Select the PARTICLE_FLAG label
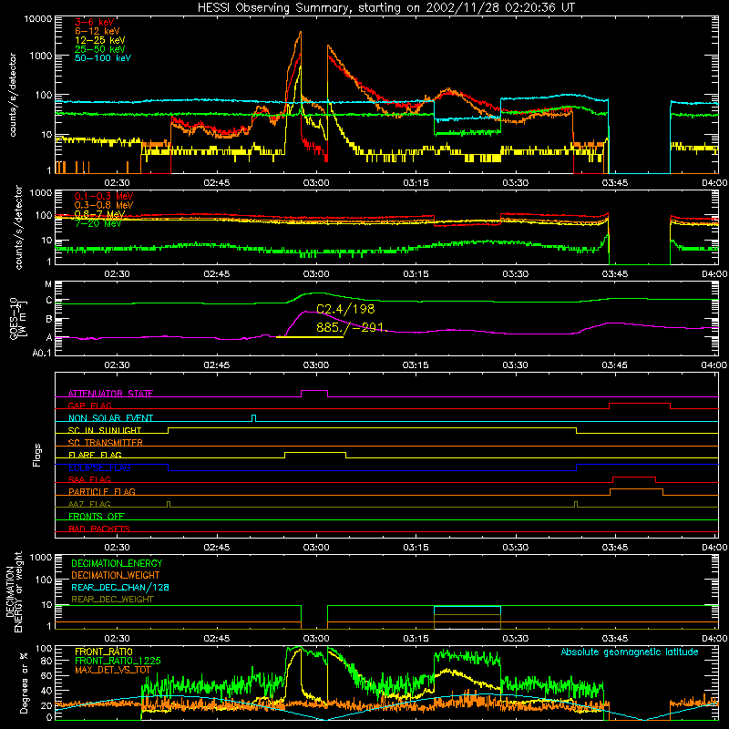The width and height of the screenshot is (729, 729). [102, 491]
